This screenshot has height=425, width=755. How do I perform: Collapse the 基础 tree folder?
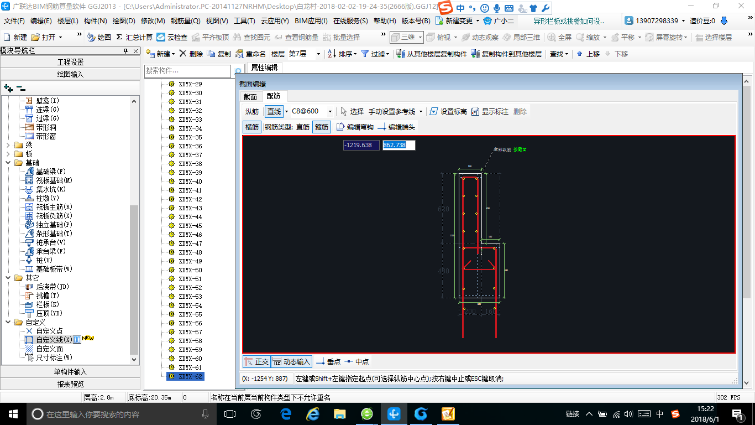point(8,163)
